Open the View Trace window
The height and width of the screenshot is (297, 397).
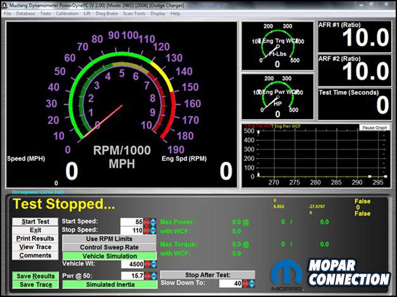click(x=35, y=247)
